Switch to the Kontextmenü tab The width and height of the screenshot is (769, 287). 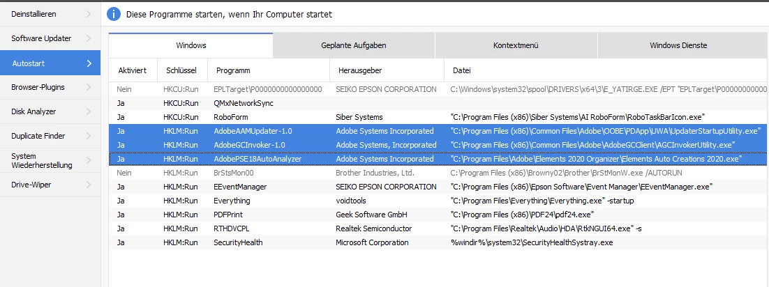click(x=516, y=45)
